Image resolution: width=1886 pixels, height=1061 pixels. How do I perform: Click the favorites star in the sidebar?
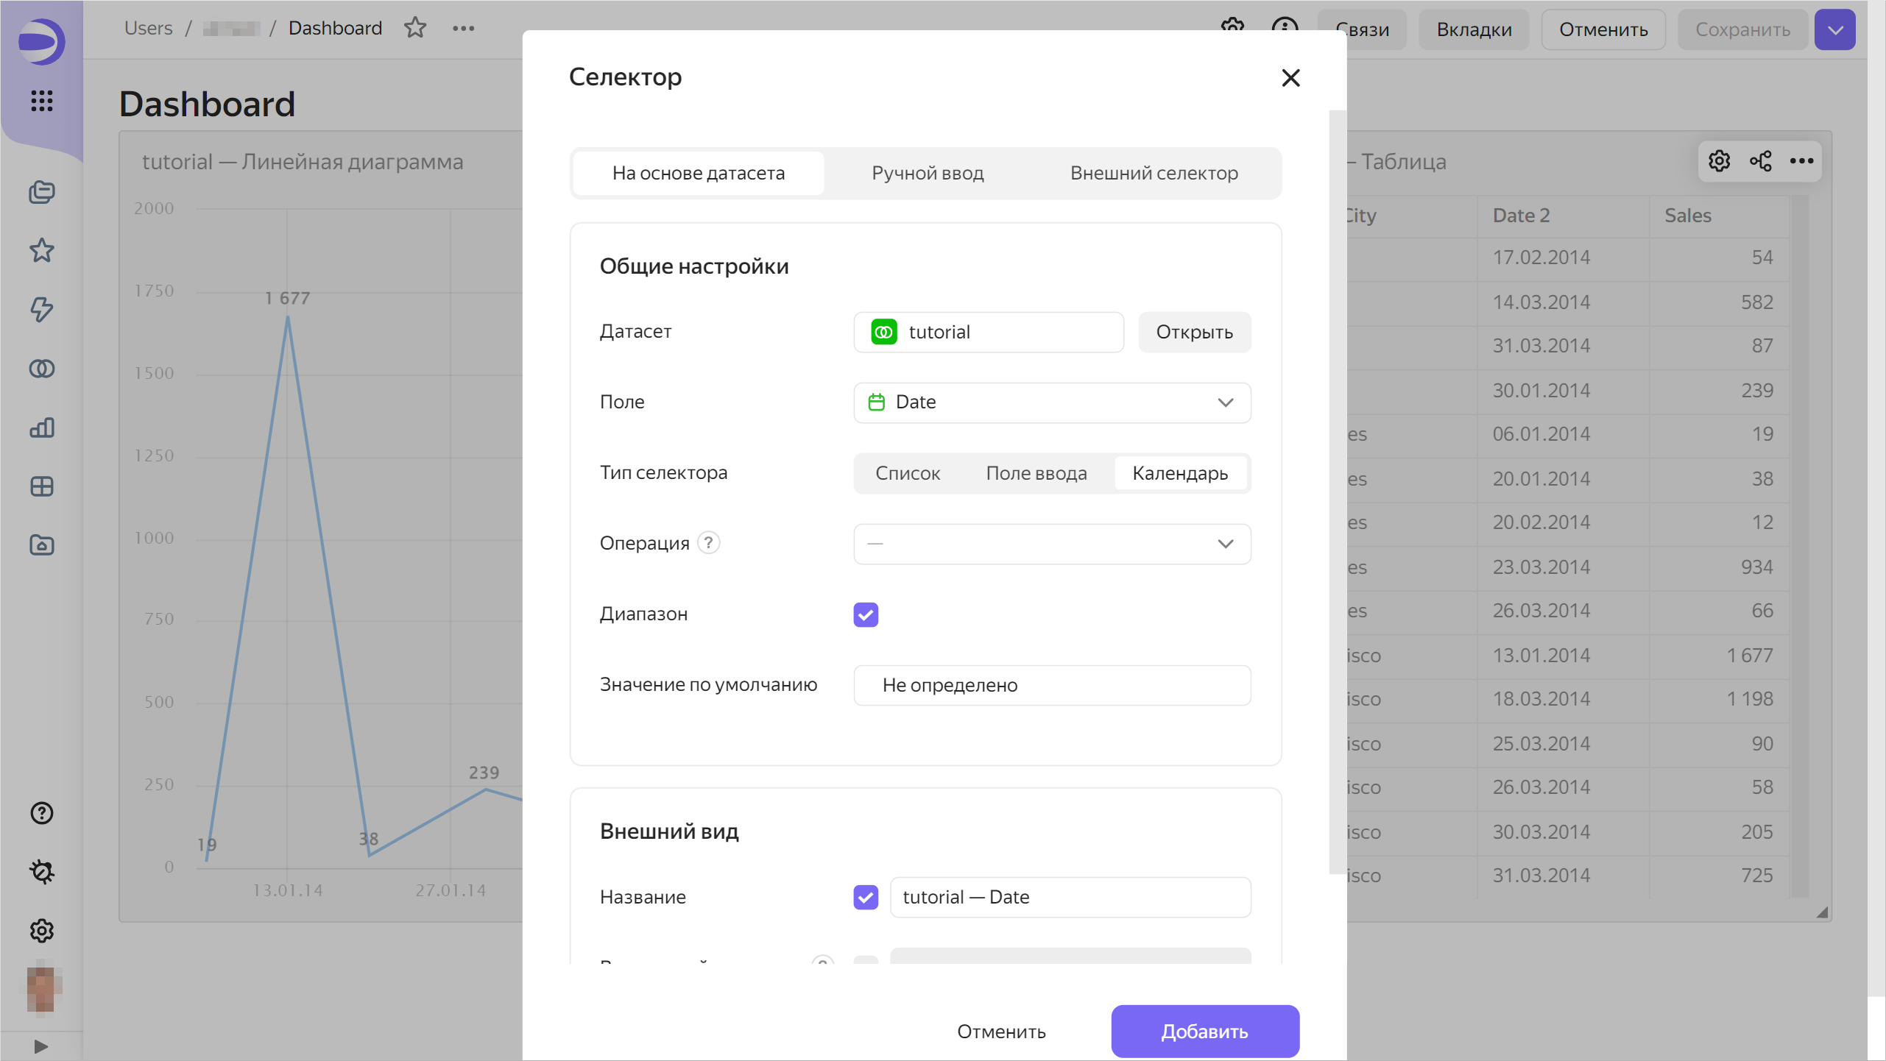point(42,251)
